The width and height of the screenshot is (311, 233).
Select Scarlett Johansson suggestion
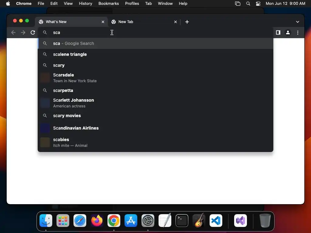pyautogui.click(x=155, y=103)
